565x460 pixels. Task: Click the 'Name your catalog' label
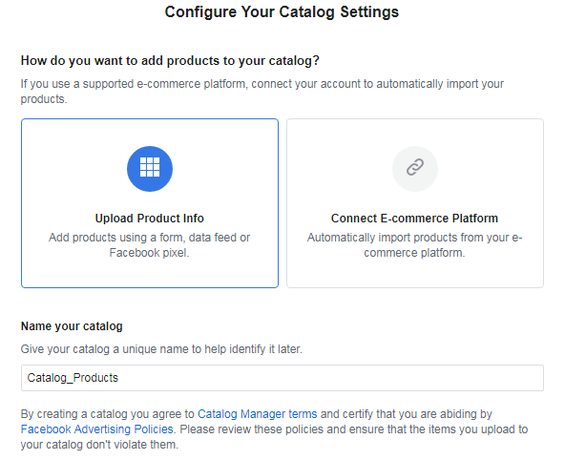(x=72, y=326)
